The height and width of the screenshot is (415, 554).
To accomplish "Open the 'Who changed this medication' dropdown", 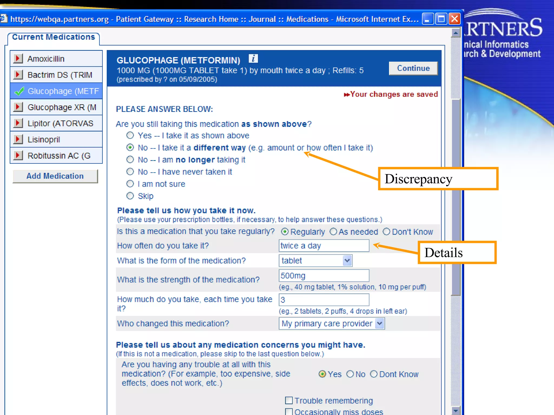I will coord(332,323).
